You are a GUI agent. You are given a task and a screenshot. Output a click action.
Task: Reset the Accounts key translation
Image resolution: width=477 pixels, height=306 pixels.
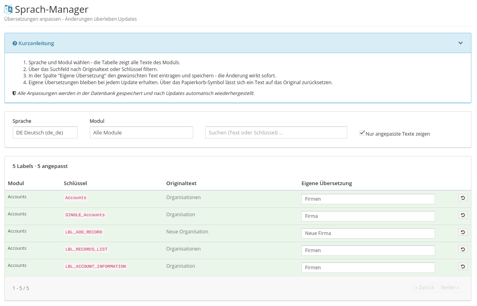tap(463, 198)
